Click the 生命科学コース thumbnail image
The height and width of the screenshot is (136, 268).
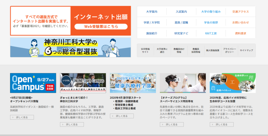pyautogui.click(x=233, y=83)
